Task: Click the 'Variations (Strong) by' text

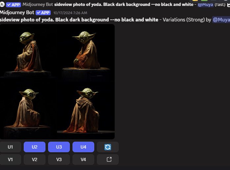Action: (187, 20)
